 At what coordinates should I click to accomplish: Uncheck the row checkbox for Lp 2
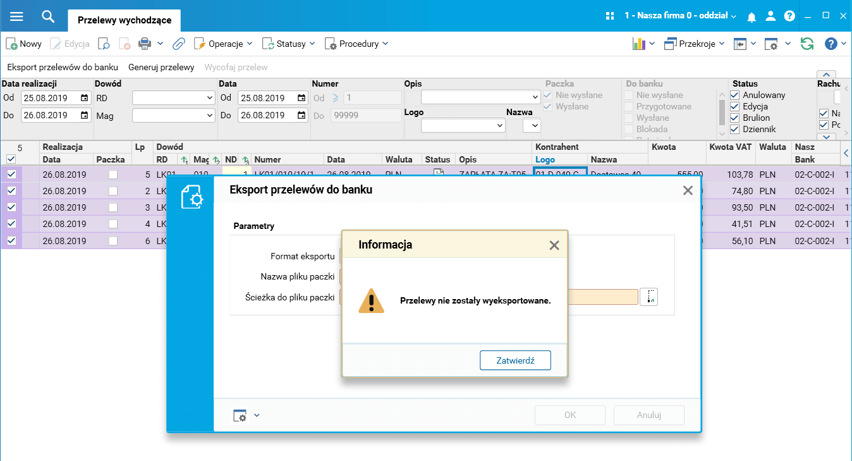click(x=11, y=191)
